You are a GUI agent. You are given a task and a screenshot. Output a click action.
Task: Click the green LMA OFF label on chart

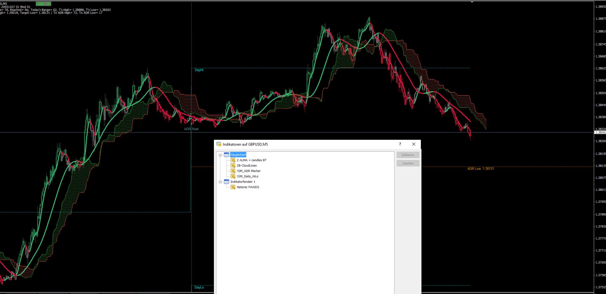43,4
